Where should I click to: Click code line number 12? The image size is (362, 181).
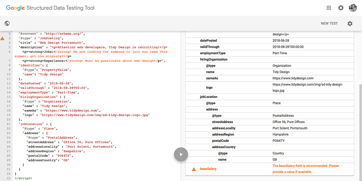[x=9, y=83]
